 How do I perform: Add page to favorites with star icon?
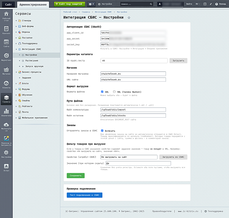point(129,18)
